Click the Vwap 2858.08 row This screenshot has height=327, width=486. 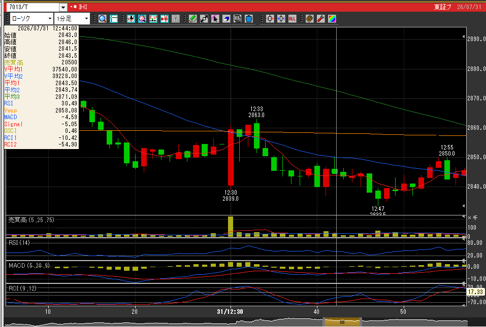click(x=41, y=111)
